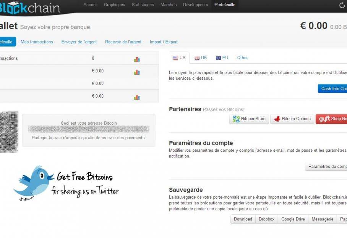
Task: Click the UK flag icon
Action: click(x=197, y=58)
